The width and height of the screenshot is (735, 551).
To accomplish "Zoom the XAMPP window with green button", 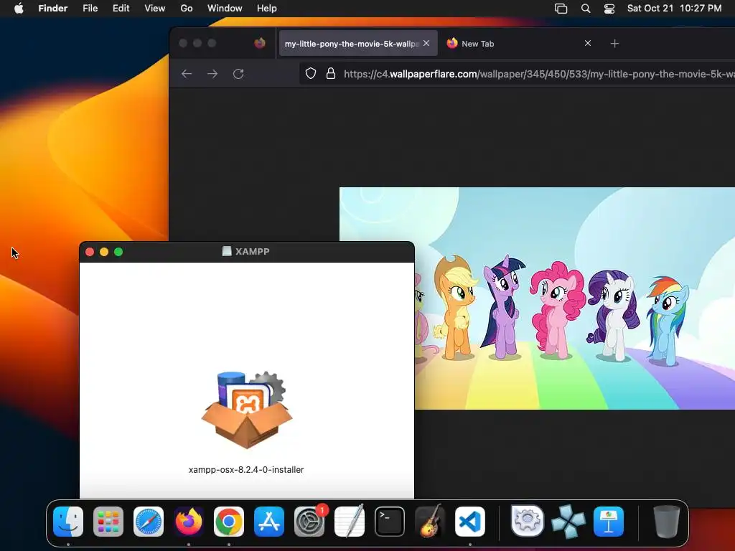I will (118, 252).
